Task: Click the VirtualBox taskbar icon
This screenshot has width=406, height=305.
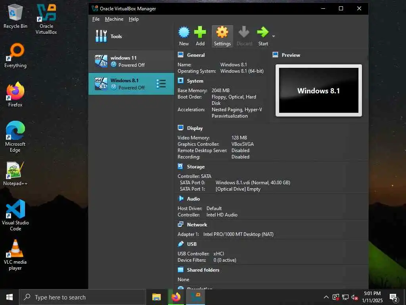Action: click(x=196, y=297)
